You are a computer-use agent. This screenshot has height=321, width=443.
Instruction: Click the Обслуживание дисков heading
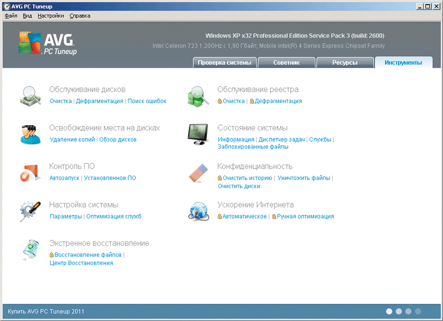[87, 90]
